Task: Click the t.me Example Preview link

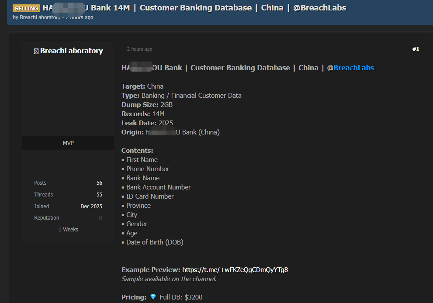Action: [x=235, y=270]
